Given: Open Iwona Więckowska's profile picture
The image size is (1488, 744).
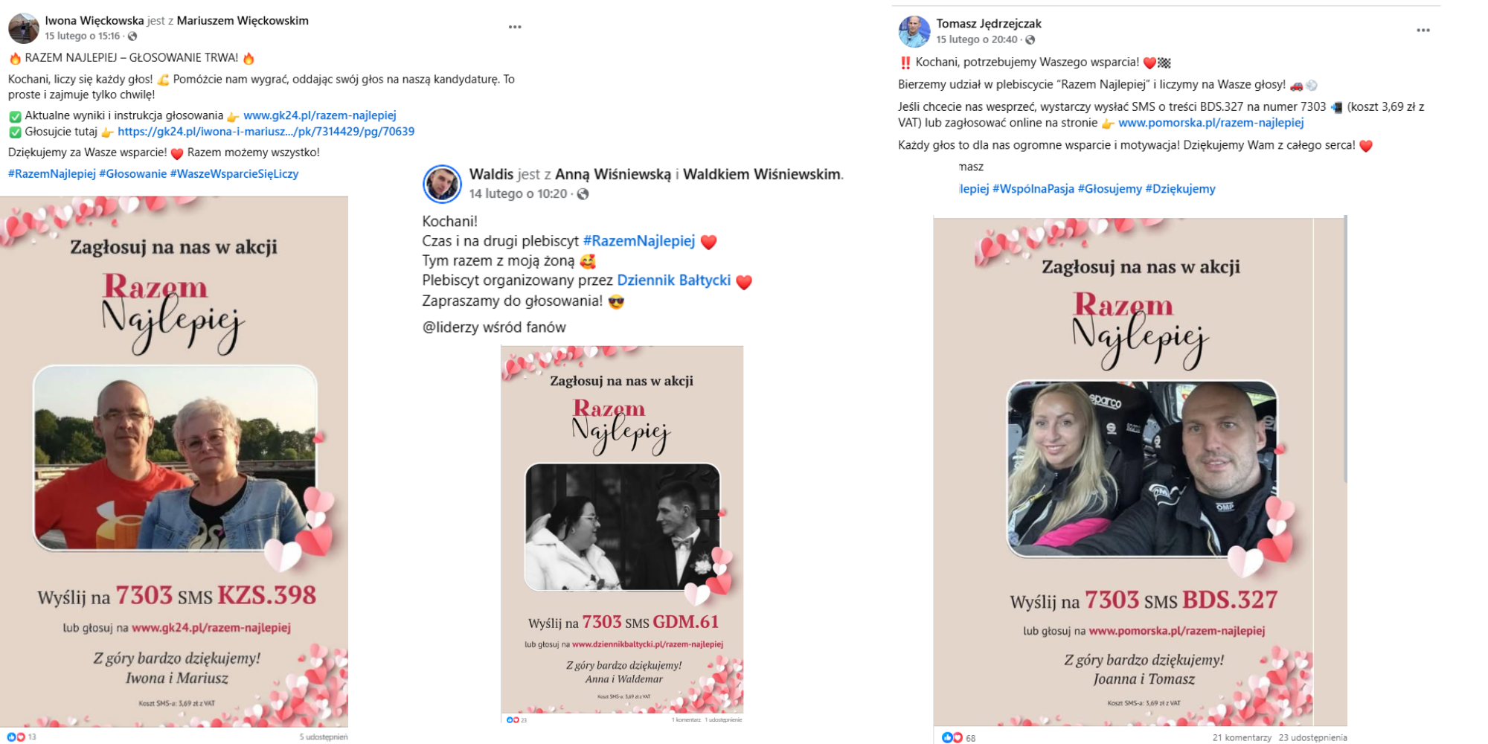Looking at the screenshot, I should tap(23, 28).
